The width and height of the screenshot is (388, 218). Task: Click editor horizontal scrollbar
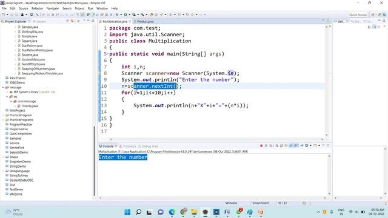[x=216, y=139]
